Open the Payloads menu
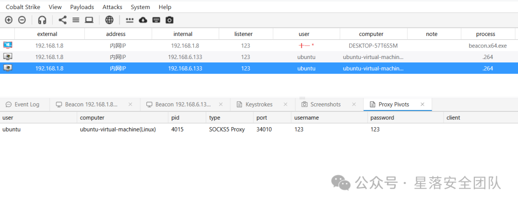518x204 pixels. pyautogui.click(x=82, y=7)
